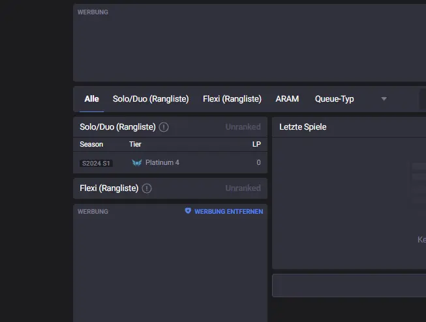Select the S2024 S1 season badge
This screenshot has height=322, width=426.
coord(96,163)
